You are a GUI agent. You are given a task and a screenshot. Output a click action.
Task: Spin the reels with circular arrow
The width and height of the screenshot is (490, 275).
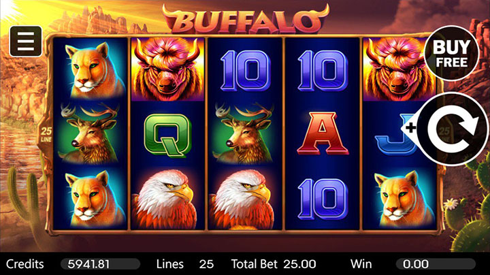tap(453, 129)
